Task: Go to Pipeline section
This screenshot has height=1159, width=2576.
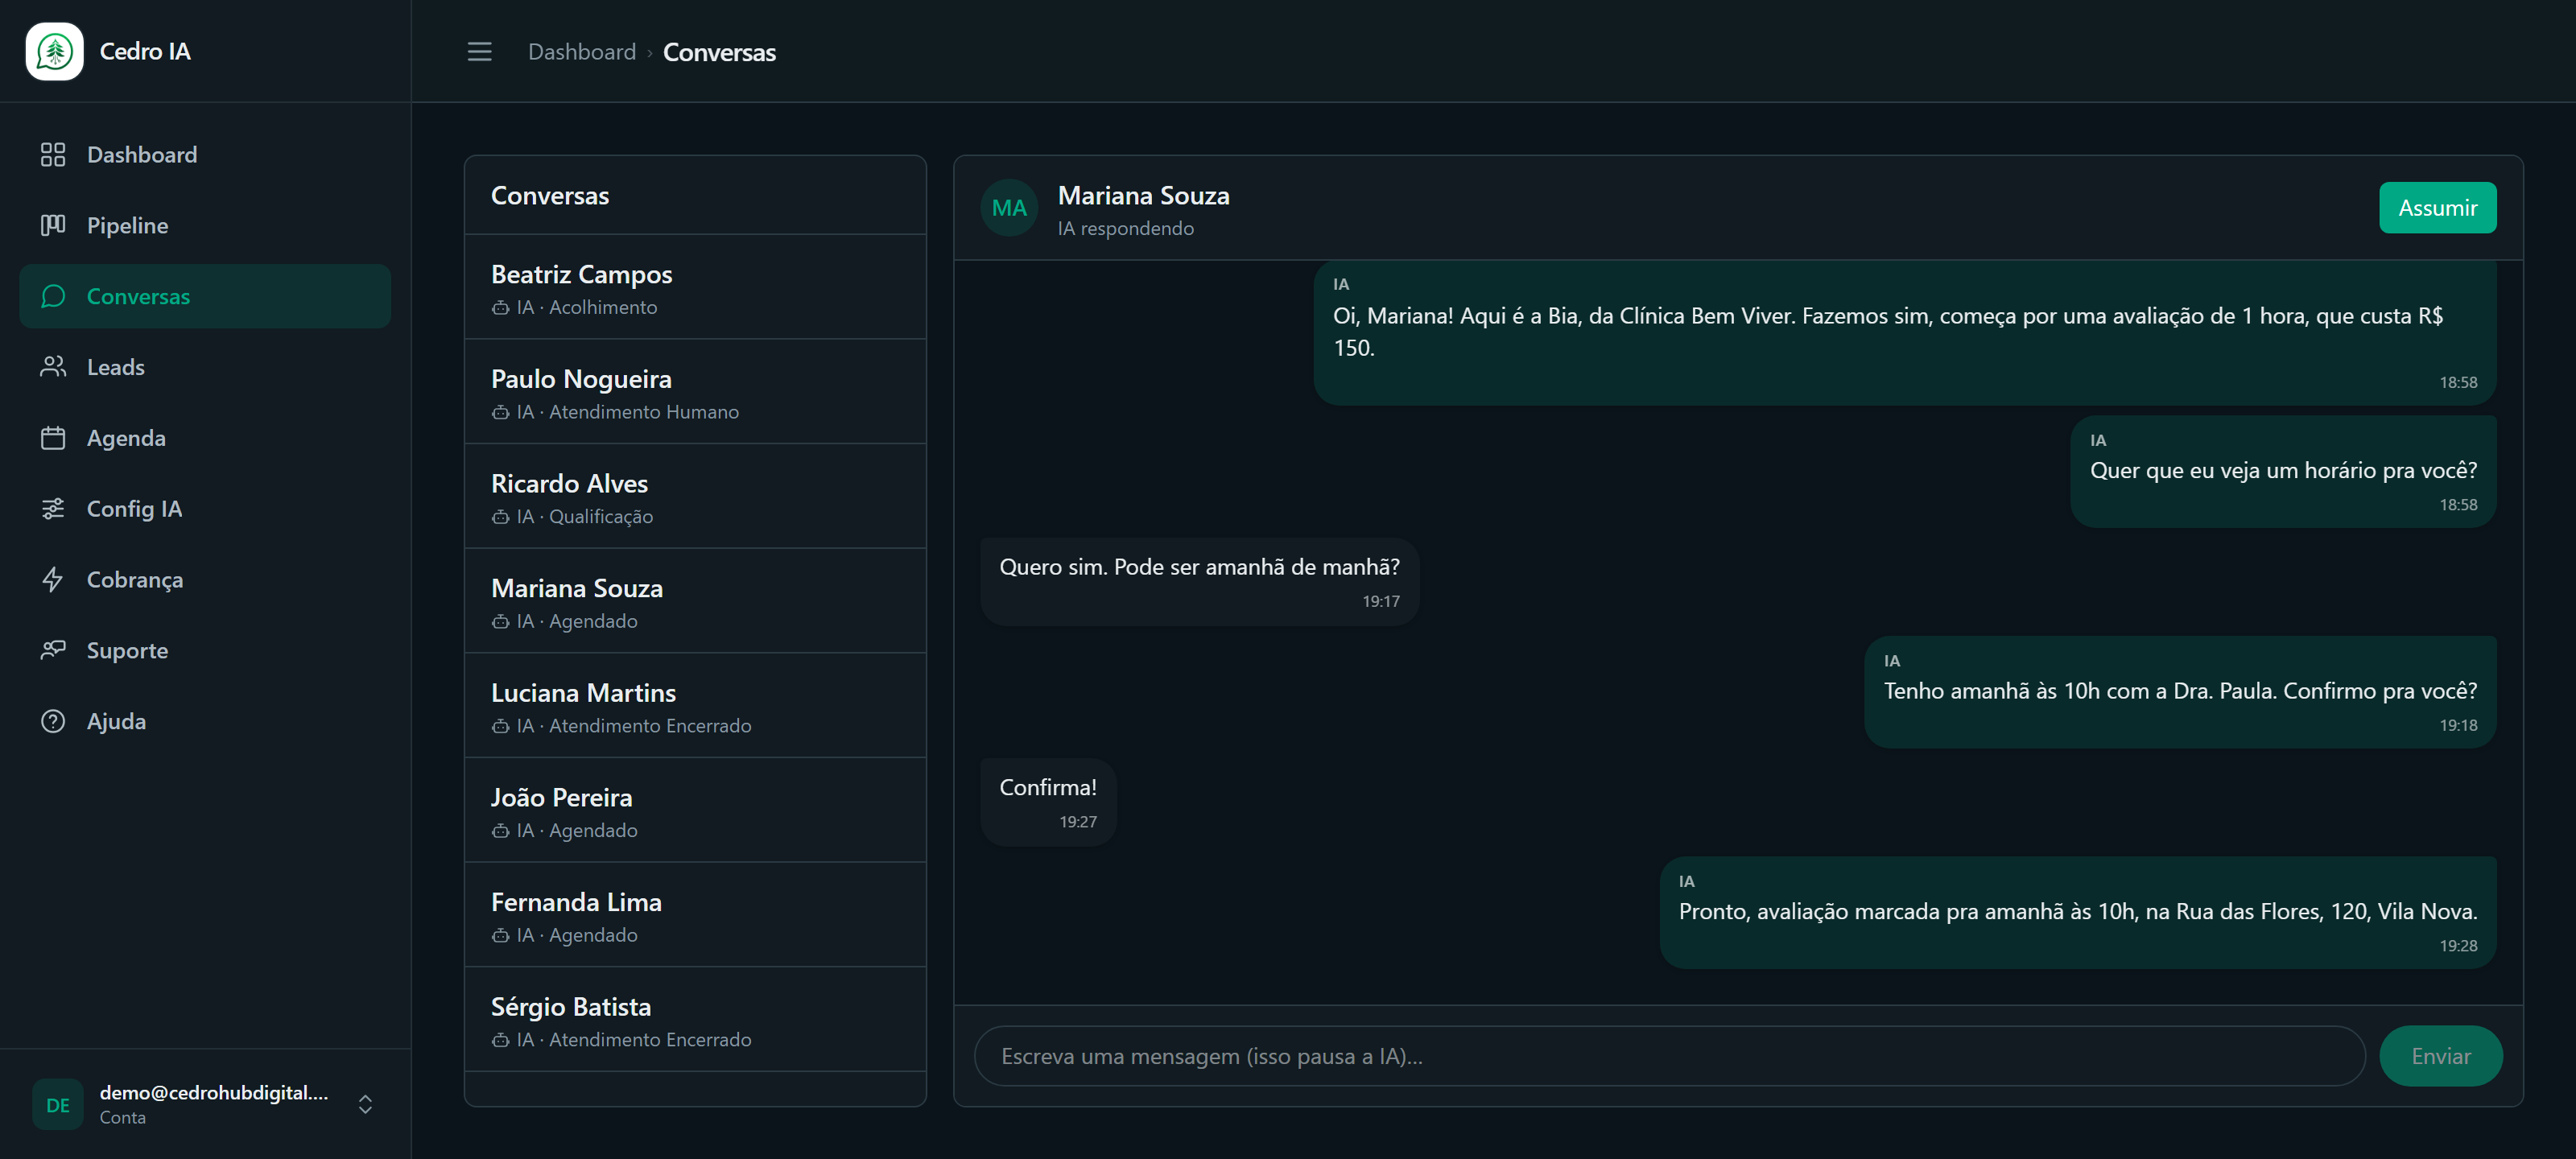Action: coord(205,225)
